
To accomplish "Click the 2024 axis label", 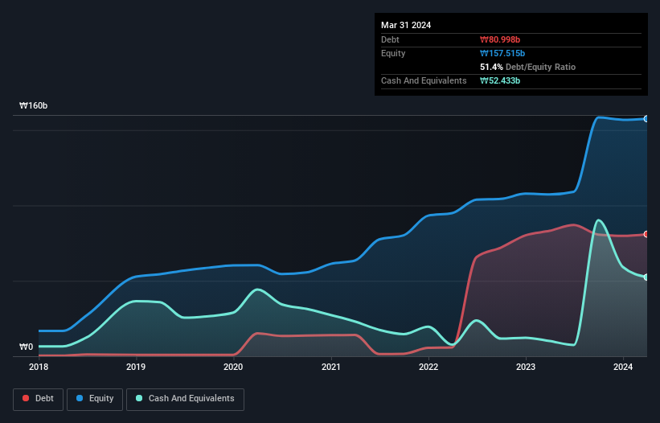I will point(623,367).
